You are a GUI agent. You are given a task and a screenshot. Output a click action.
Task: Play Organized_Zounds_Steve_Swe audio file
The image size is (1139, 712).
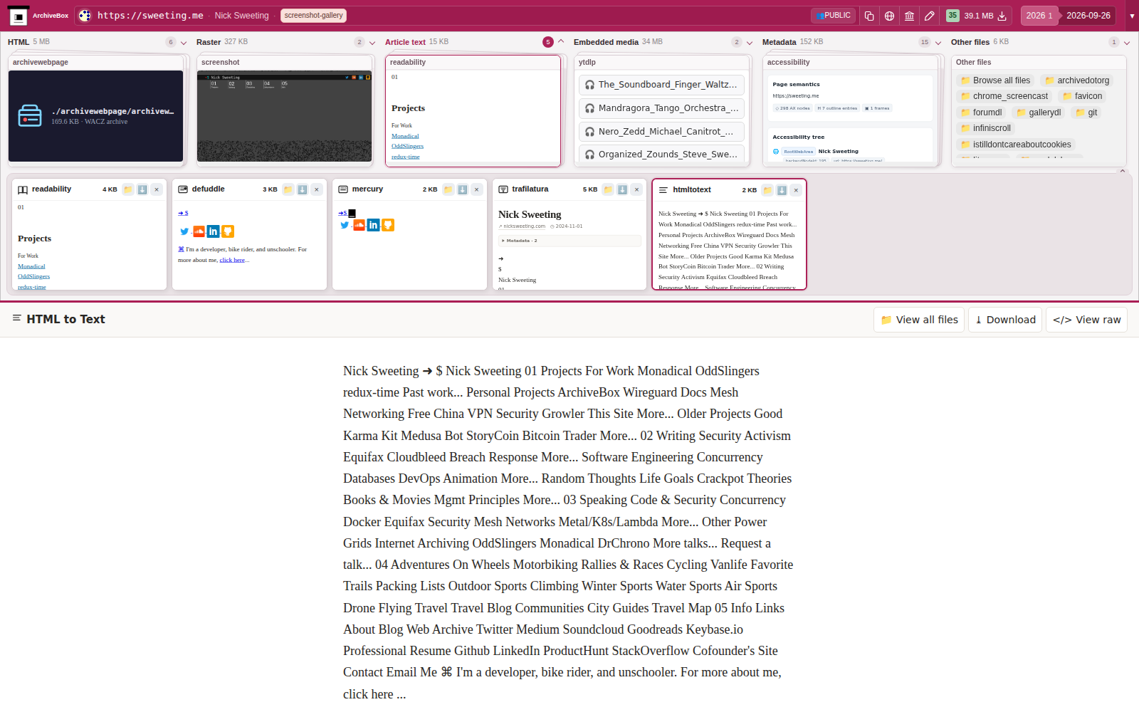661,154
